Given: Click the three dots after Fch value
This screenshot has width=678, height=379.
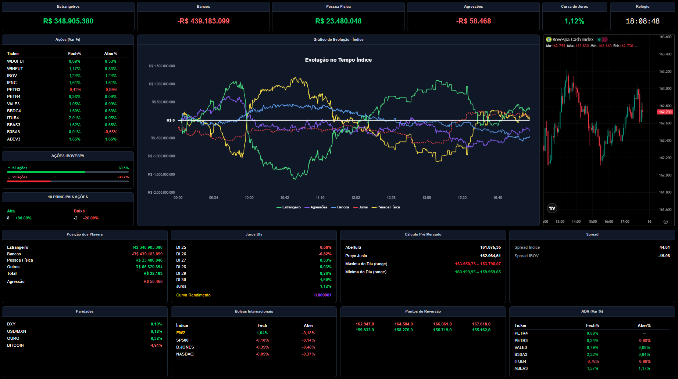Looking at the screenshot, I should [636, 46].
